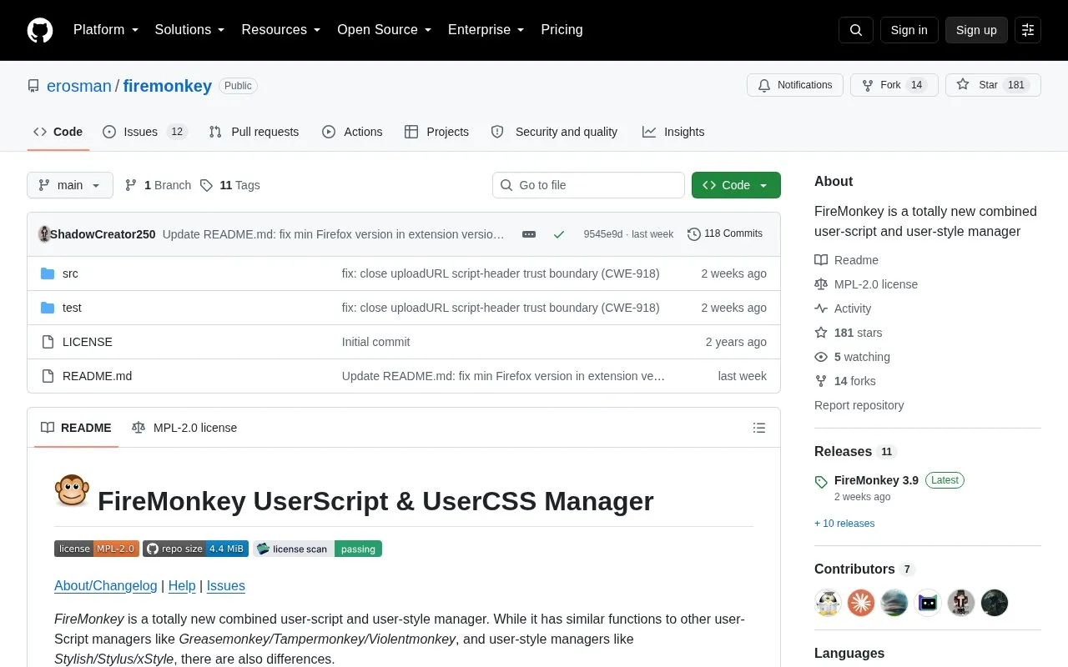Open the README.md file
The height and width of the screenshot is (667, 1068).
(x=97, y=376)
